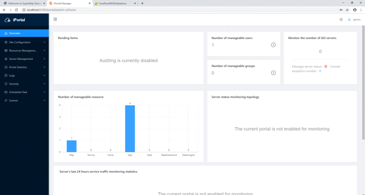Click the 'MapDashboard' chart axis label
Screen dimensions: 365x195
(x=169, y=155)
